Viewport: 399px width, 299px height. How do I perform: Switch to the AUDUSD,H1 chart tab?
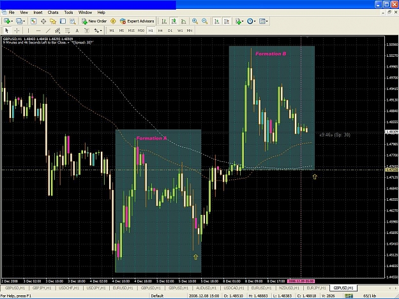point(206,288)
